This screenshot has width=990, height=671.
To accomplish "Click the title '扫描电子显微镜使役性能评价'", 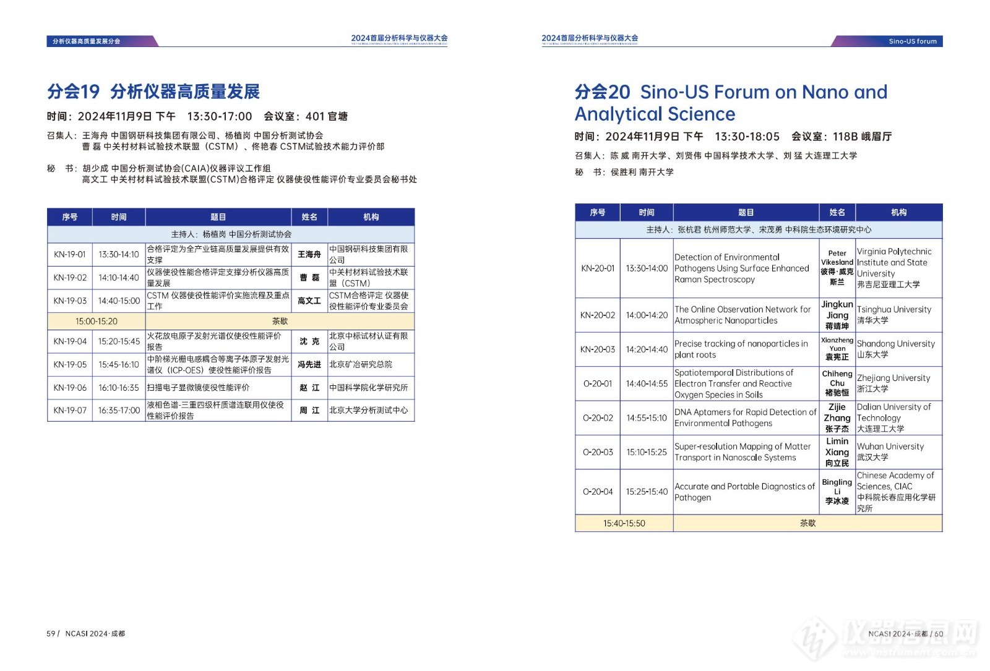I will point(198,388).
